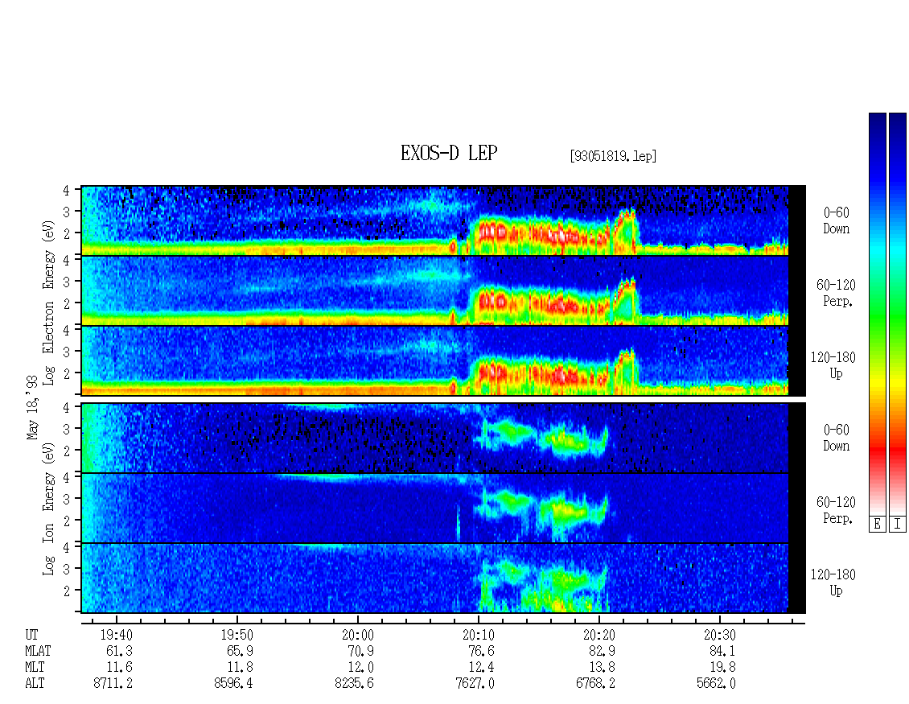This screenshot has width=909, height=704.
Task: Select the Log Ion Energy (eV) axis label
Action: click(49, 509)
